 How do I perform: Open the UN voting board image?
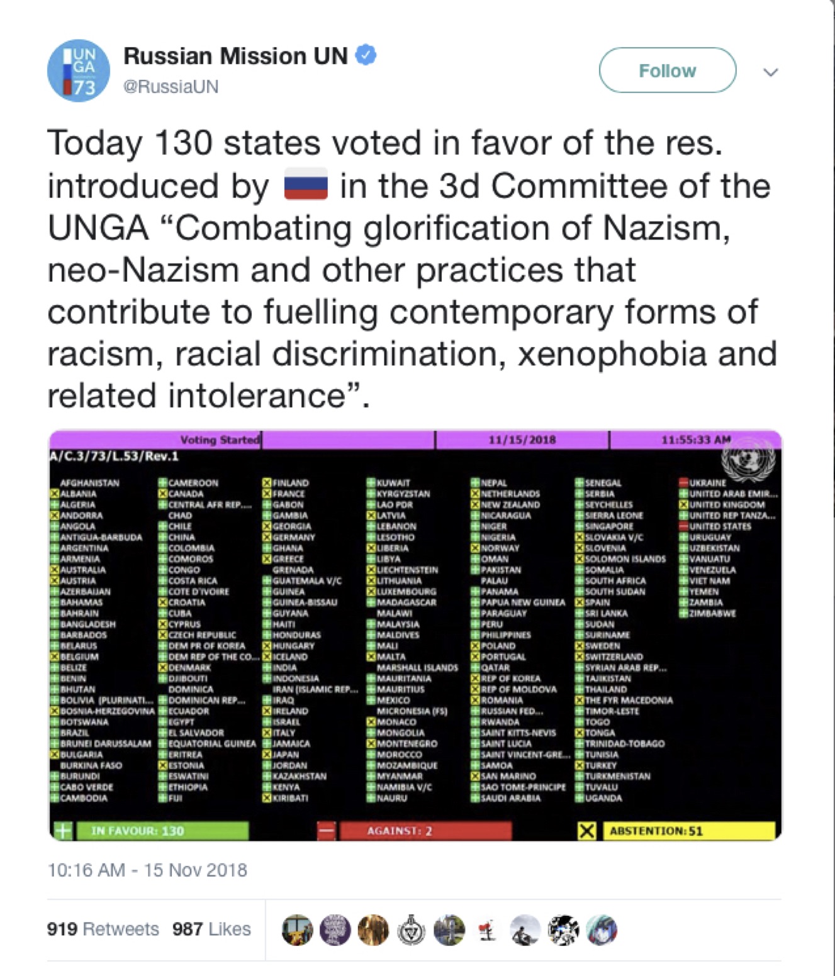pyautogui.click(x=415, y=636)
